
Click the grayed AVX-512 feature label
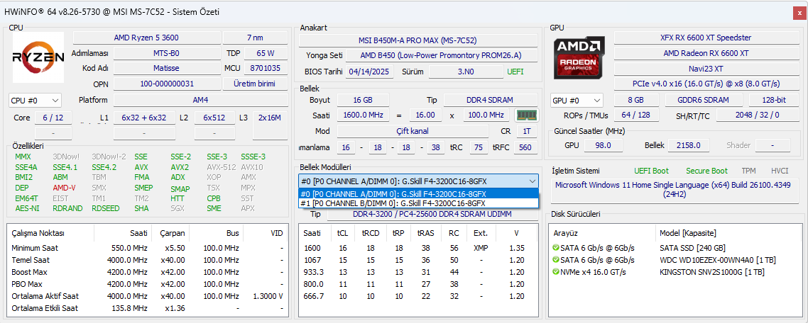221,167
